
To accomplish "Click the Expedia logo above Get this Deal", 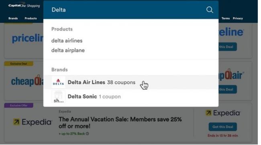I will click(x=223, y=113).
